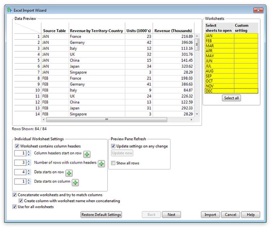Uncheck Concatenate worksheets and try to match columns
271x227 pixels.
click(14, 195)
